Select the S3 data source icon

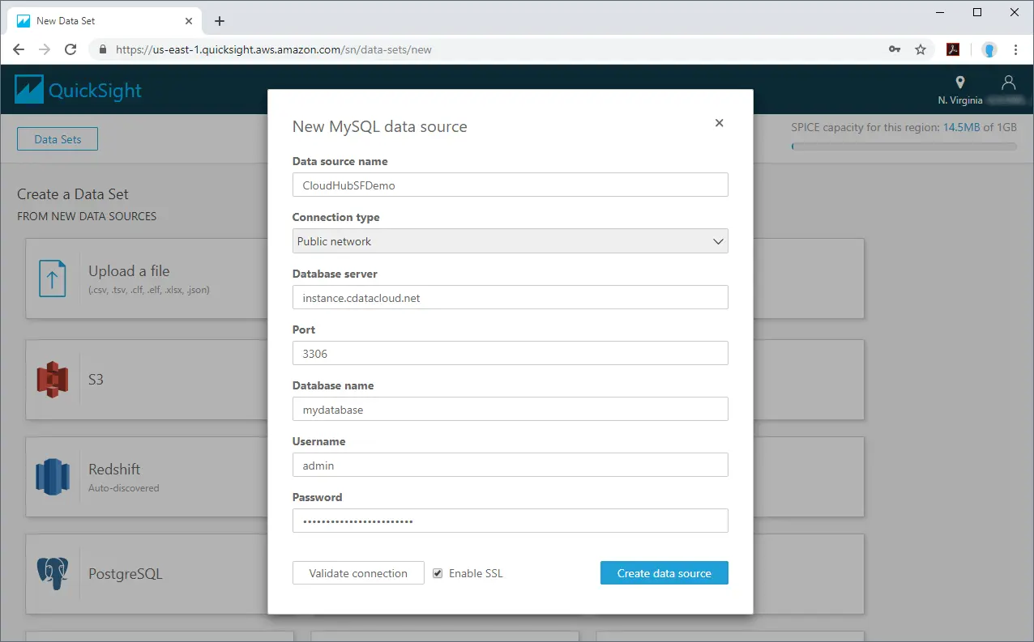53,379
